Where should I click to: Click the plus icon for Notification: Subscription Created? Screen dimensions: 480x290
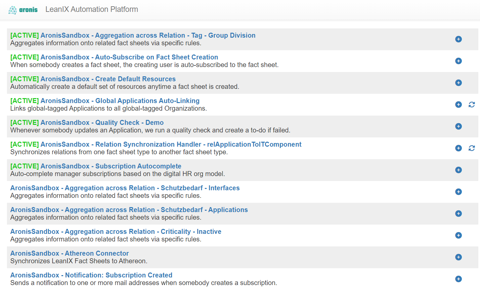coord(458,279)
